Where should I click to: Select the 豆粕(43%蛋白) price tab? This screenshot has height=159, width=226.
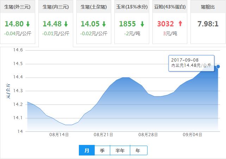point(170,22)
